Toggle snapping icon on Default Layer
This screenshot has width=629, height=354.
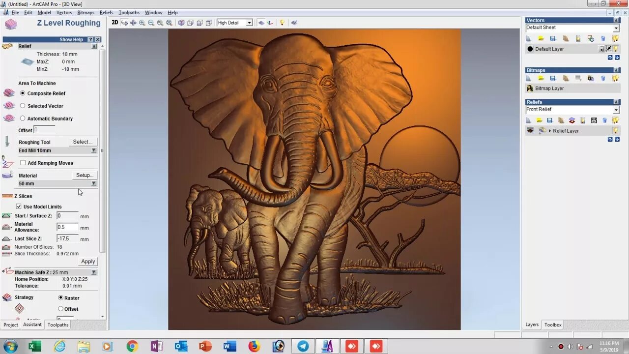[608, 49]
